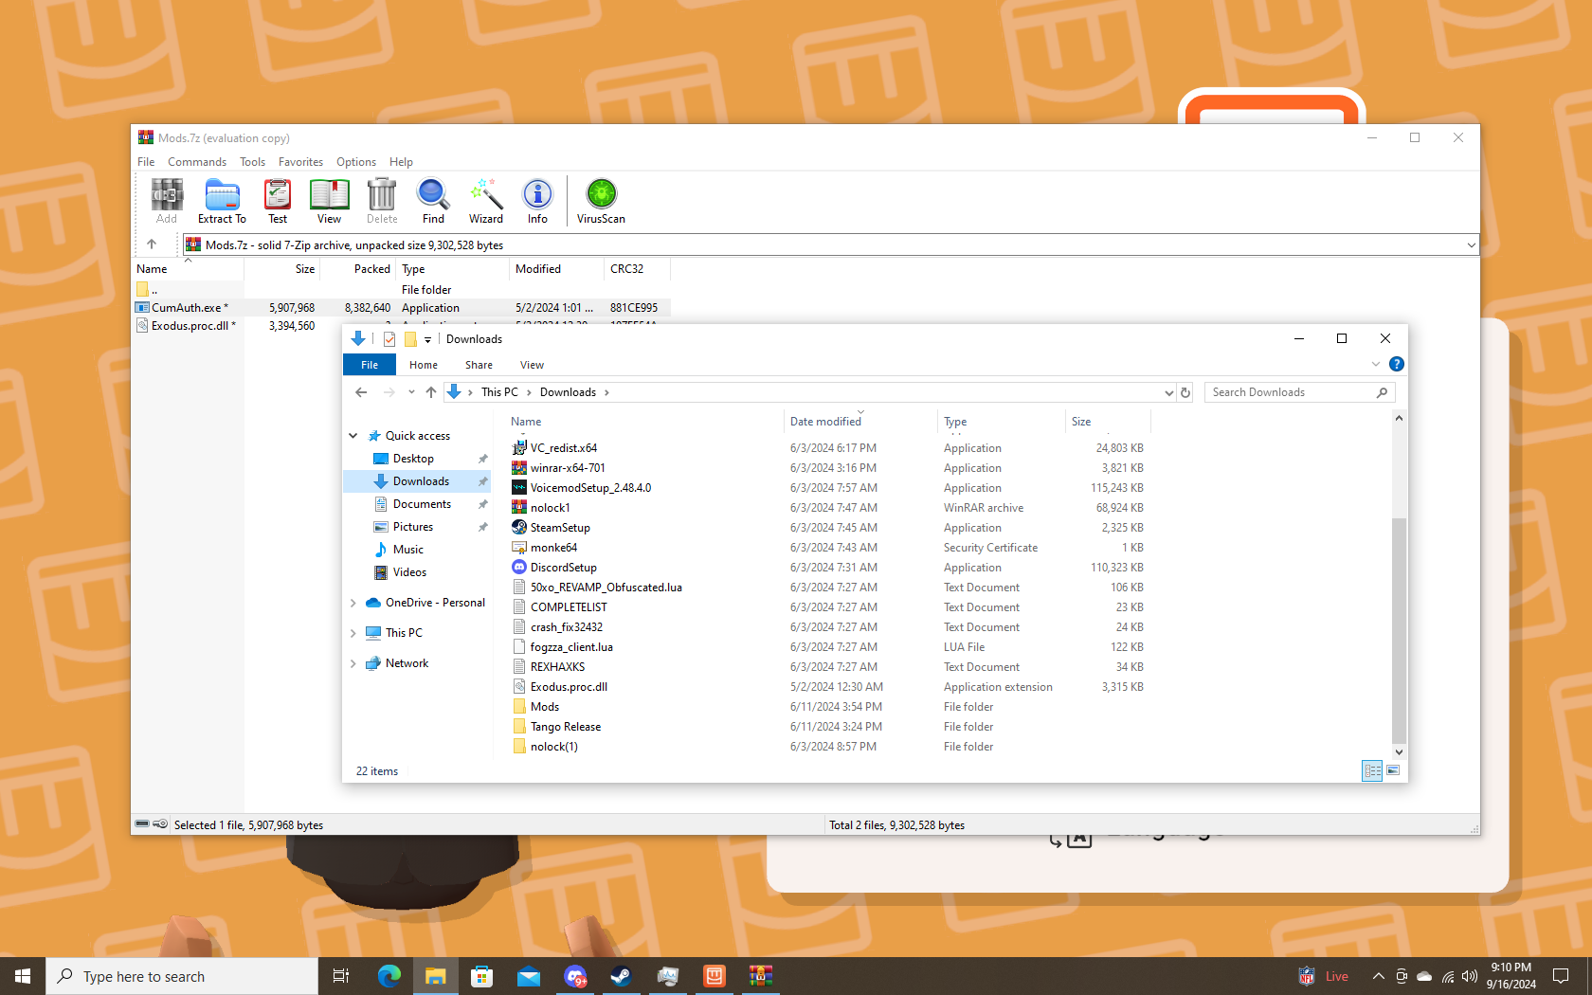1592x995 pixels.
Task: Switch Explorer to details view
Action: (1372, 770)
